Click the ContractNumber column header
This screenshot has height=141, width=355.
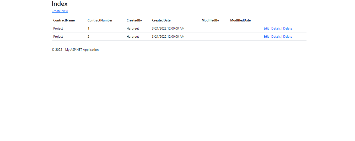point(100,20)
